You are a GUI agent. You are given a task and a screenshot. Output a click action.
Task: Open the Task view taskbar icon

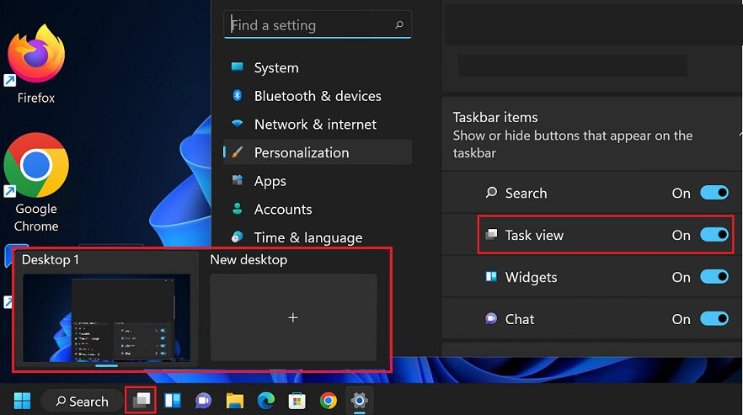[140, 400]
